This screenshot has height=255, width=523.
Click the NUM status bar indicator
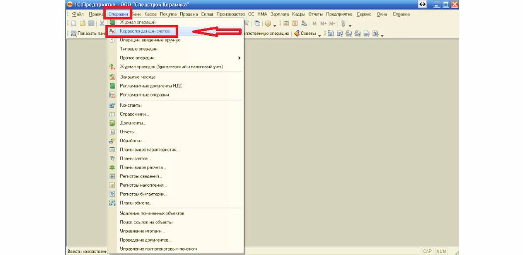441,252
